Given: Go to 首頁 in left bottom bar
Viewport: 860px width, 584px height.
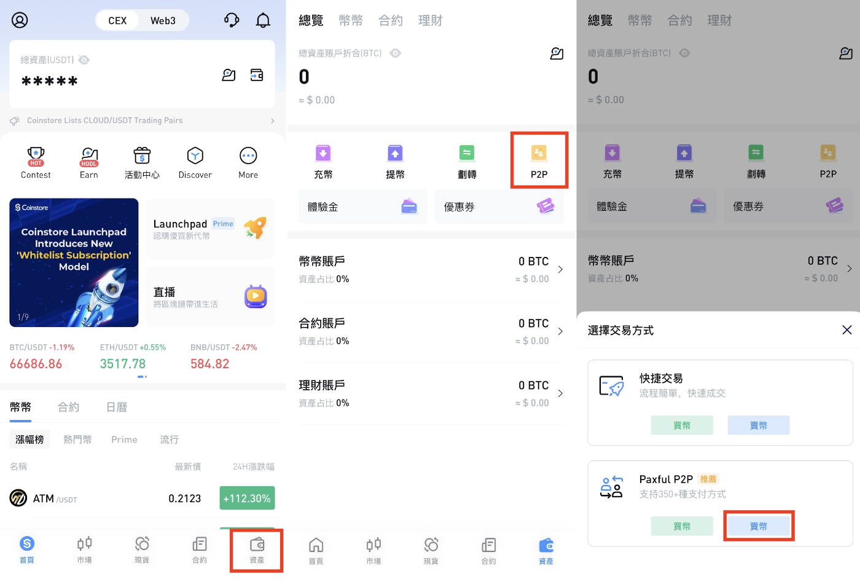Looking at the screenshot, I should click(x=27, y=550).
